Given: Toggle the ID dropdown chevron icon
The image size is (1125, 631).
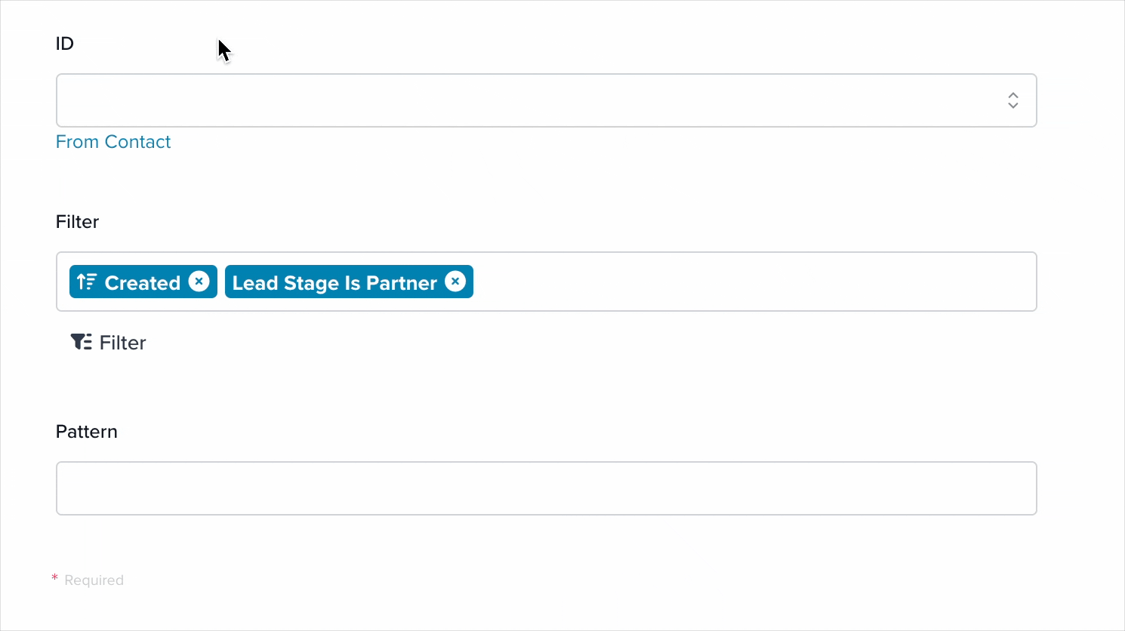Looking at the screenshot, I should [1013, 100].
